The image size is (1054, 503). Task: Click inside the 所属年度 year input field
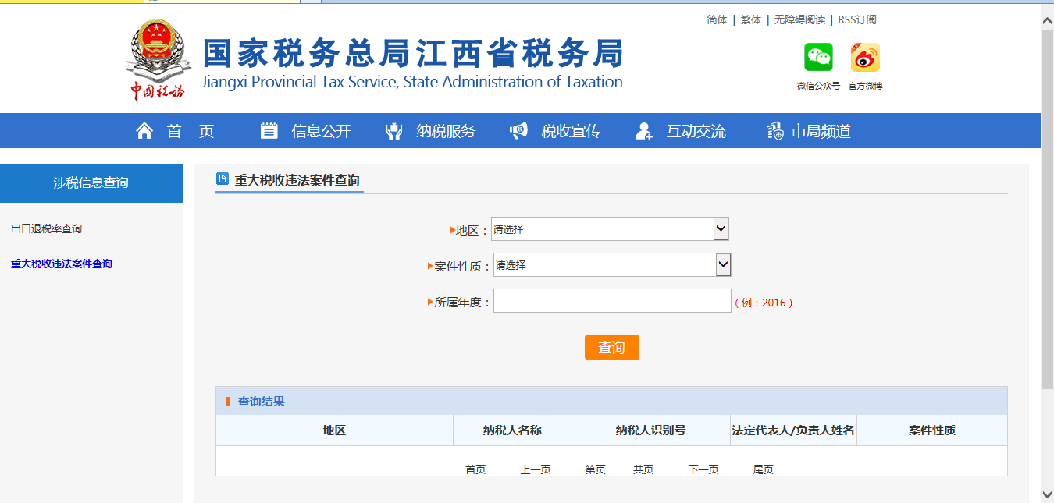point(612,300)
